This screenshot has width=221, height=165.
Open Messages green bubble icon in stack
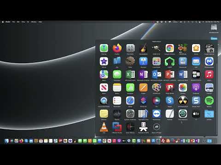[x=117, y=74]
